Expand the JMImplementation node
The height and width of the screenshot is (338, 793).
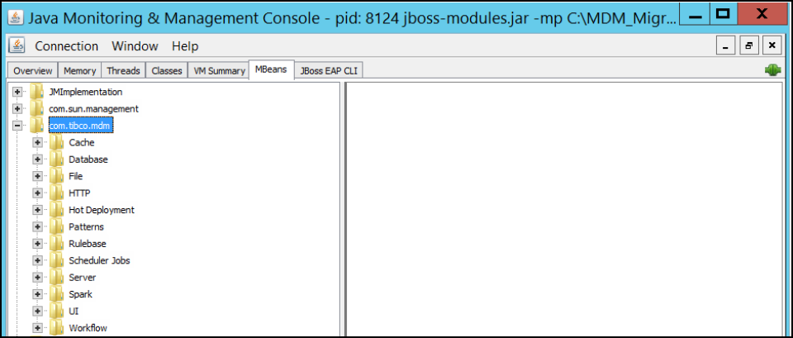coord(17,92)
